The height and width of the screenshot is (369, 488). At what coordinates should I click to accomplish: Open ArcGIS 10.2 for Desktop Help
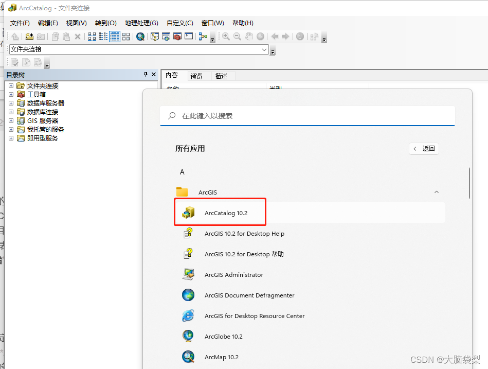click(310, 234)
